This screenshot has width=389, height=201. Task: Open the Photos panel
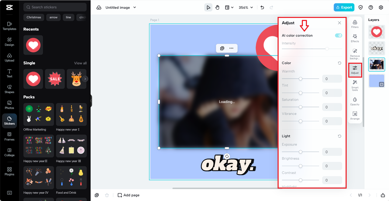point(9,105)
